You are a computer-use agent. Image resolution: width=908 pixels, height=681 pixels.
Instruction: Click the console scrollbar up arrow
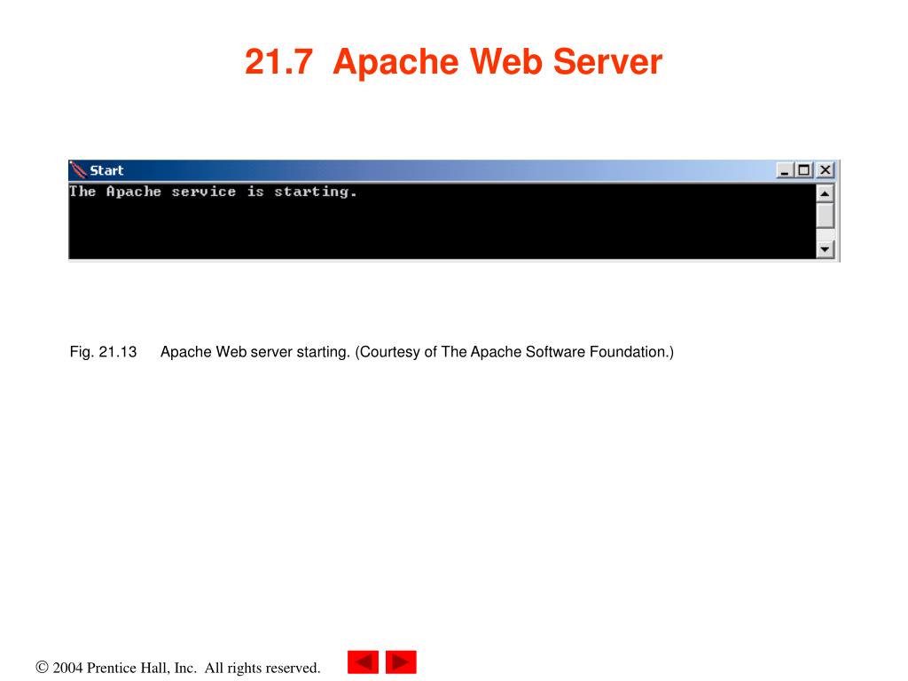click(825, 193)
